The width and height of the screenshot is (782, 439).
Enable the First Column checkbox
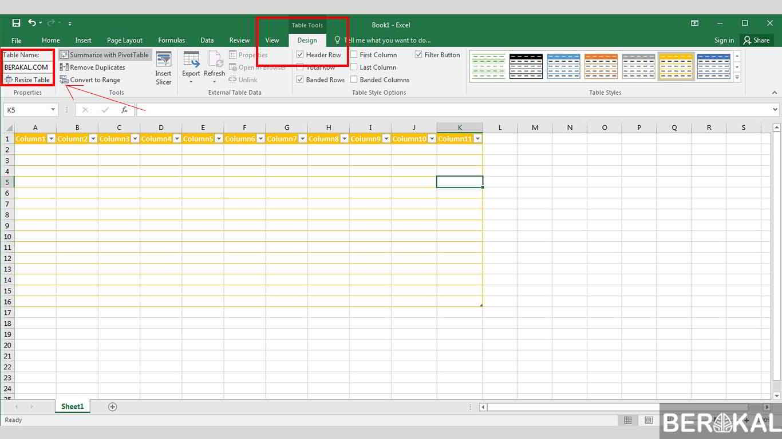(354, 55)
